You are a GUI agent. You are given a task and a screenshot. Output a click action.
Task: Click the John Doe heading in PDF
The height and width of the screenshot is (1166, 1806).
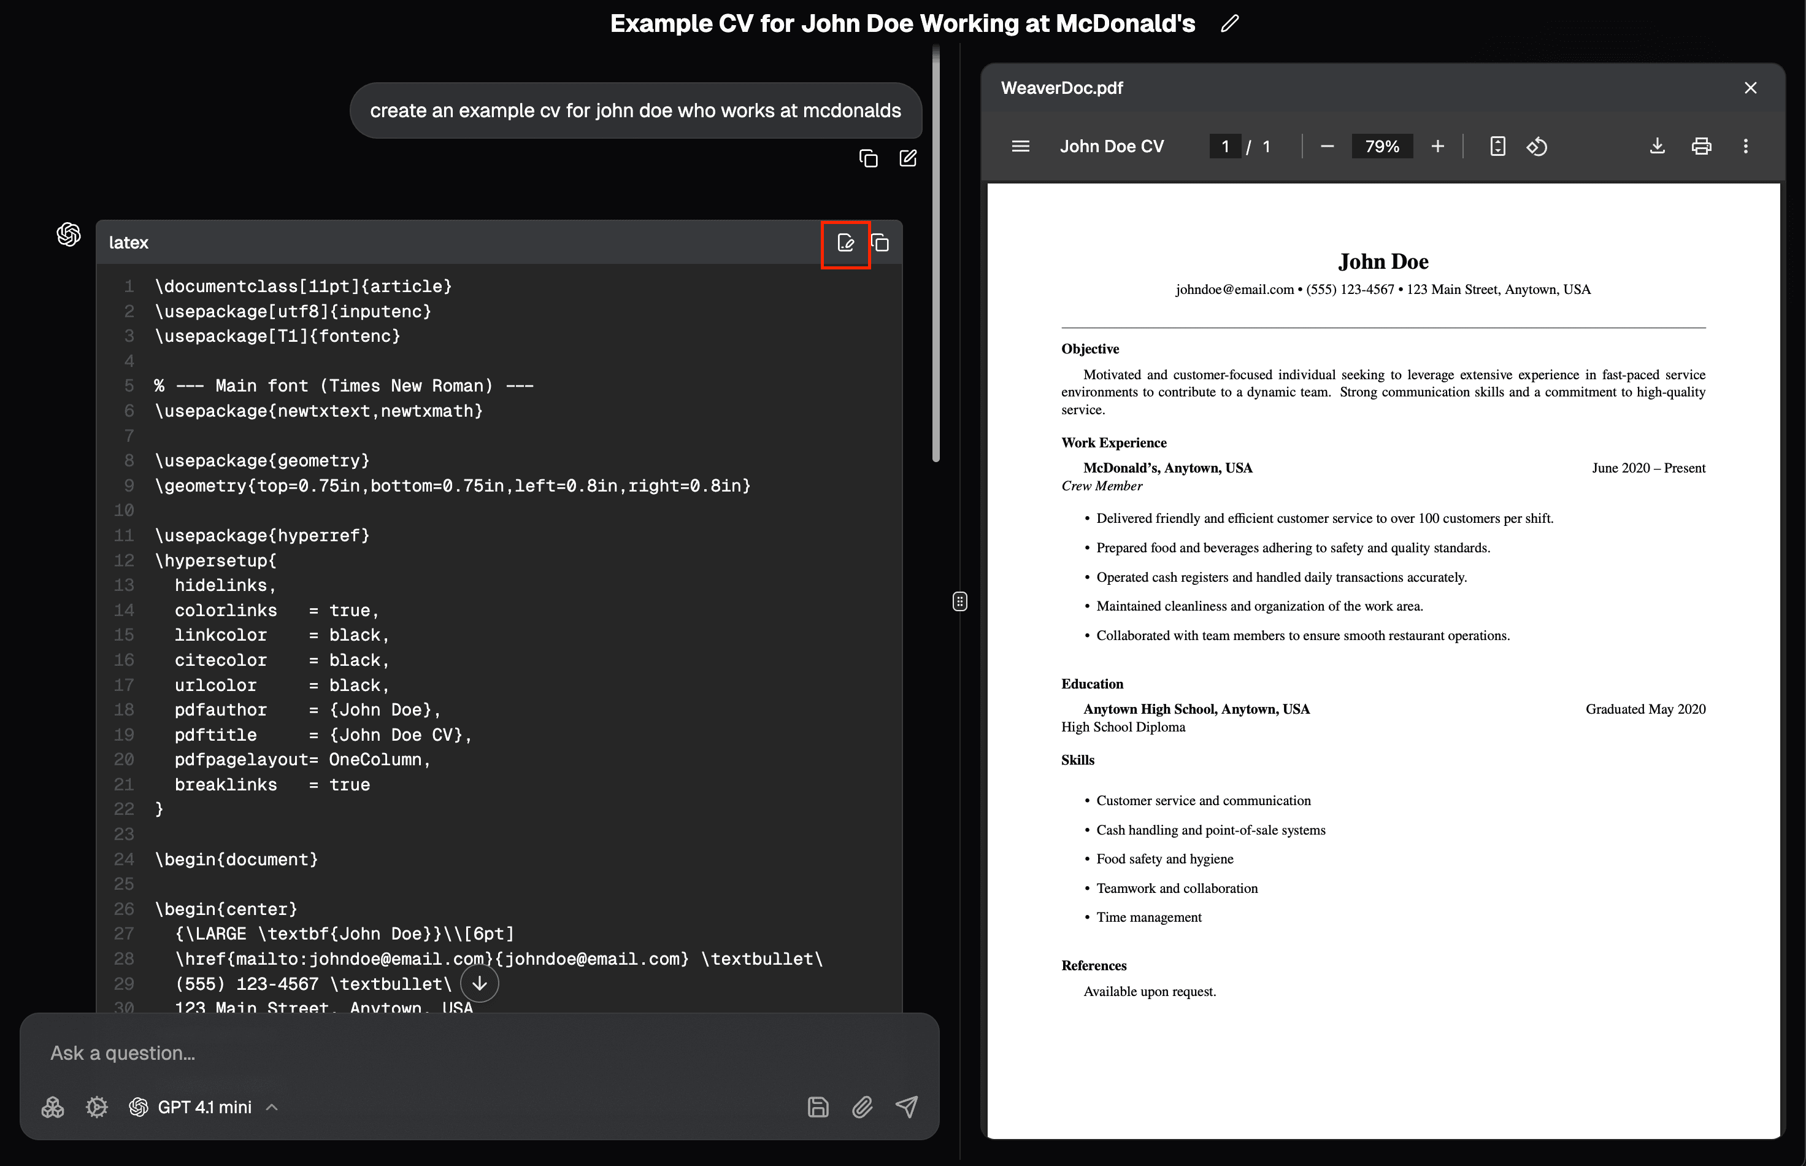point(1383,261)
